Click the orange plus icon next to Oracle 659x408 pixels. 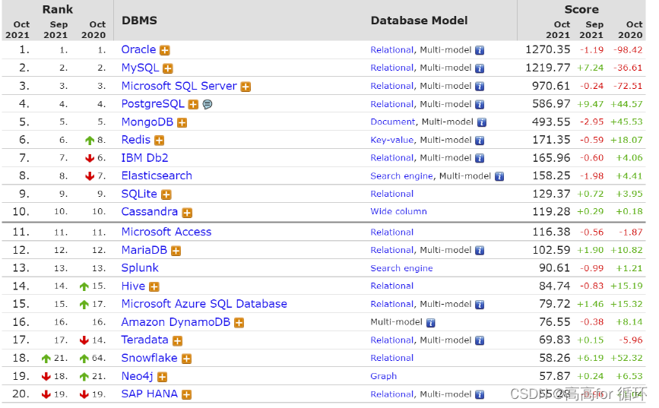point(165,50)
